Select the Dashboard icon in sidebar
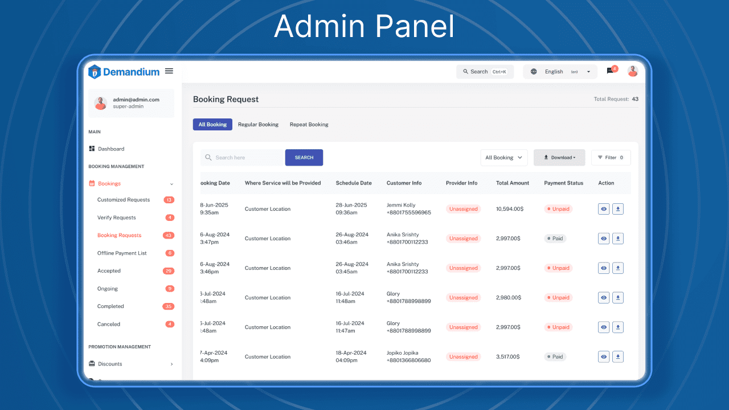The width and height of the screenshot is (729, 410). [x=92, y=149]
